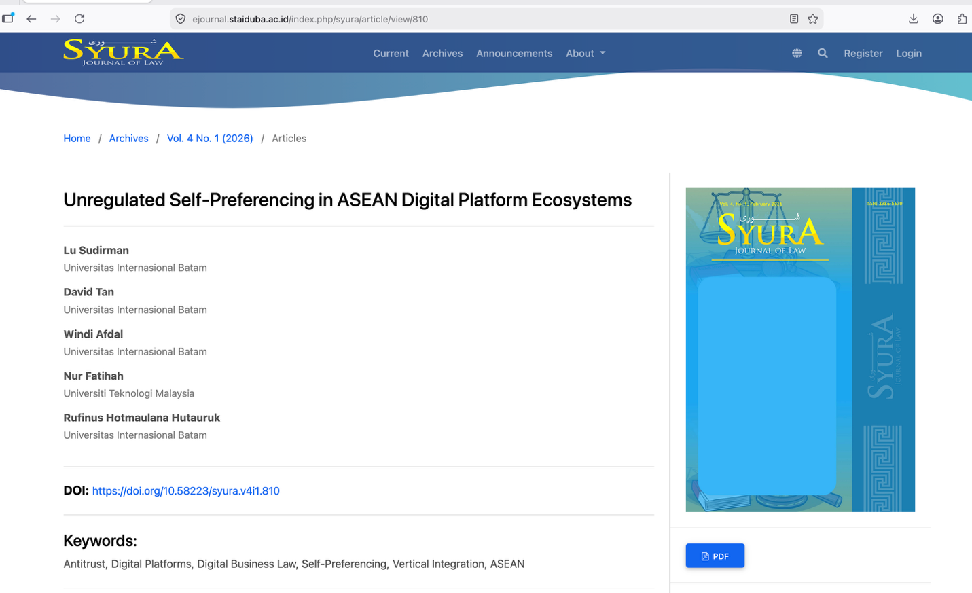The height and width of the screenshot is (593, 972).
Task: Open the Current menu item
Action: point(391,53)
